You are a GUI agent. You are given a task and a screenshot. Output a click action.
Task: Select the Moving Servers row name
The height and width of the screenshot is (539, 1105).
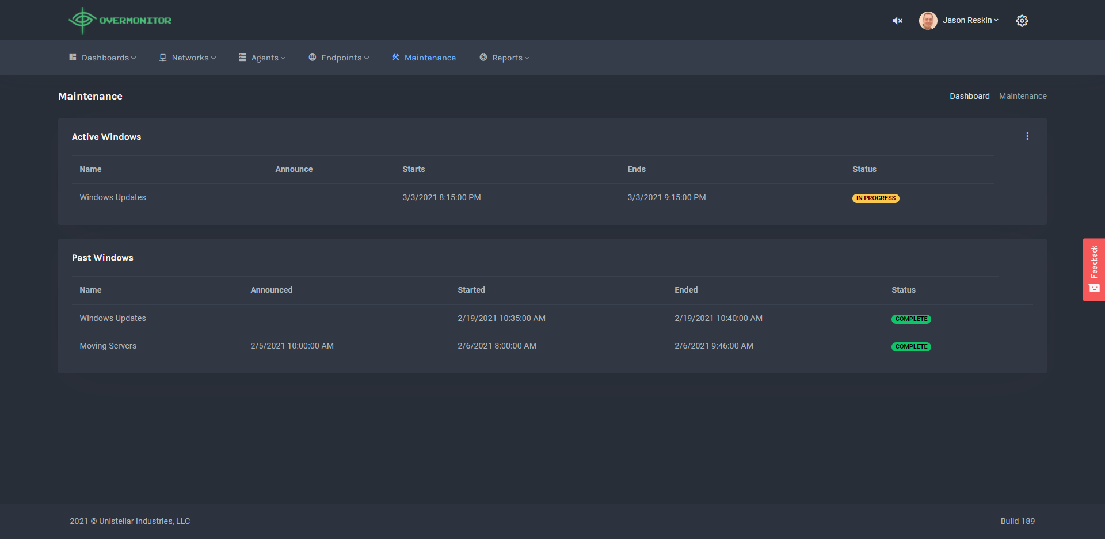pos(108,346)
